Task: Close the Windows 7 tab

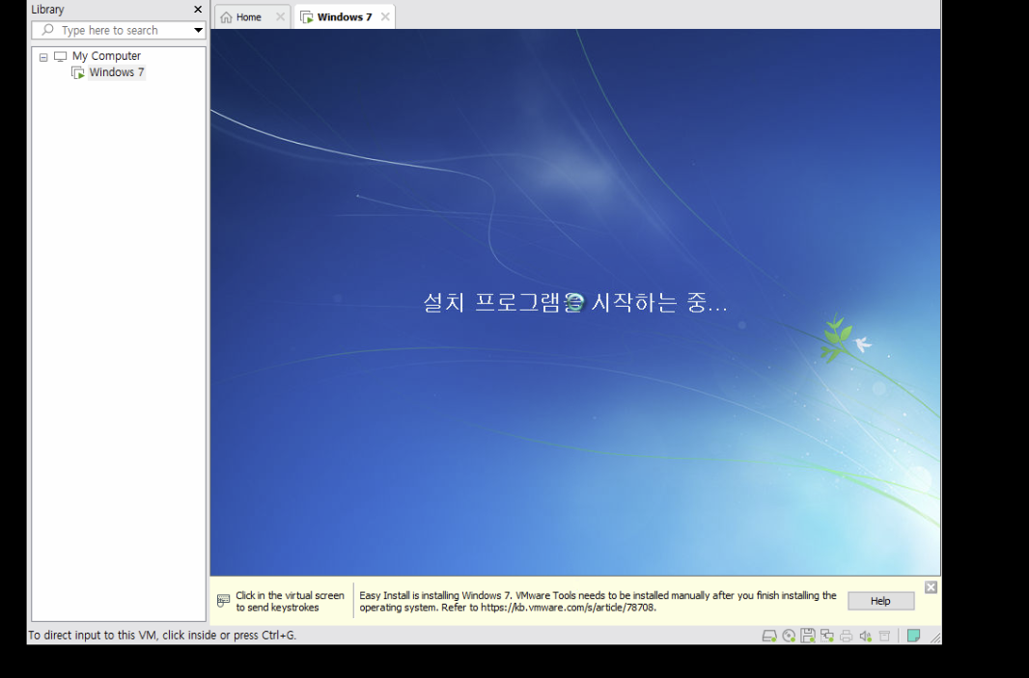Action: pos(385,17)
